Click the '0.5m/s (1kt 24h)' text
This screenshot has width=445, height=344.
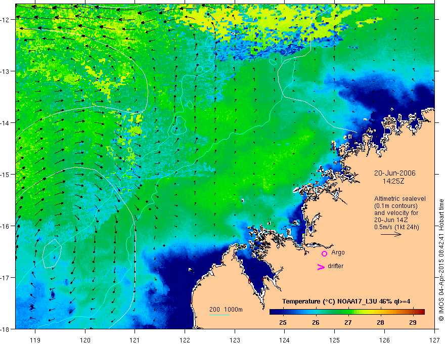(x=396, y=227)
